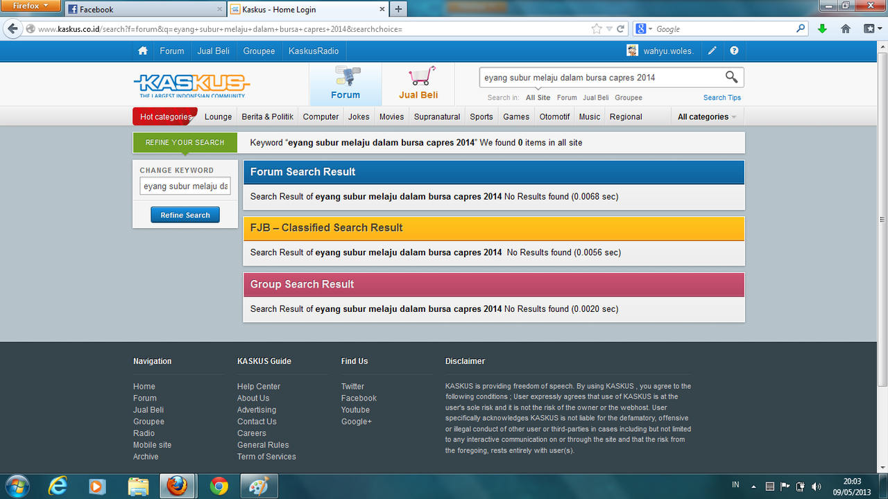Expand the All categories dropdown
Screen dimensions: 888x499
[707, 116]
